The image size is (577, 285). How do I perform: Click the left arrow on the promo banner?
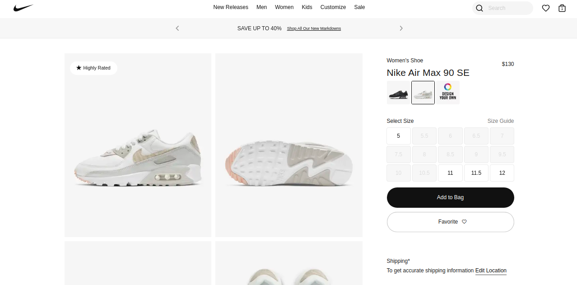[x=177, y=28]
